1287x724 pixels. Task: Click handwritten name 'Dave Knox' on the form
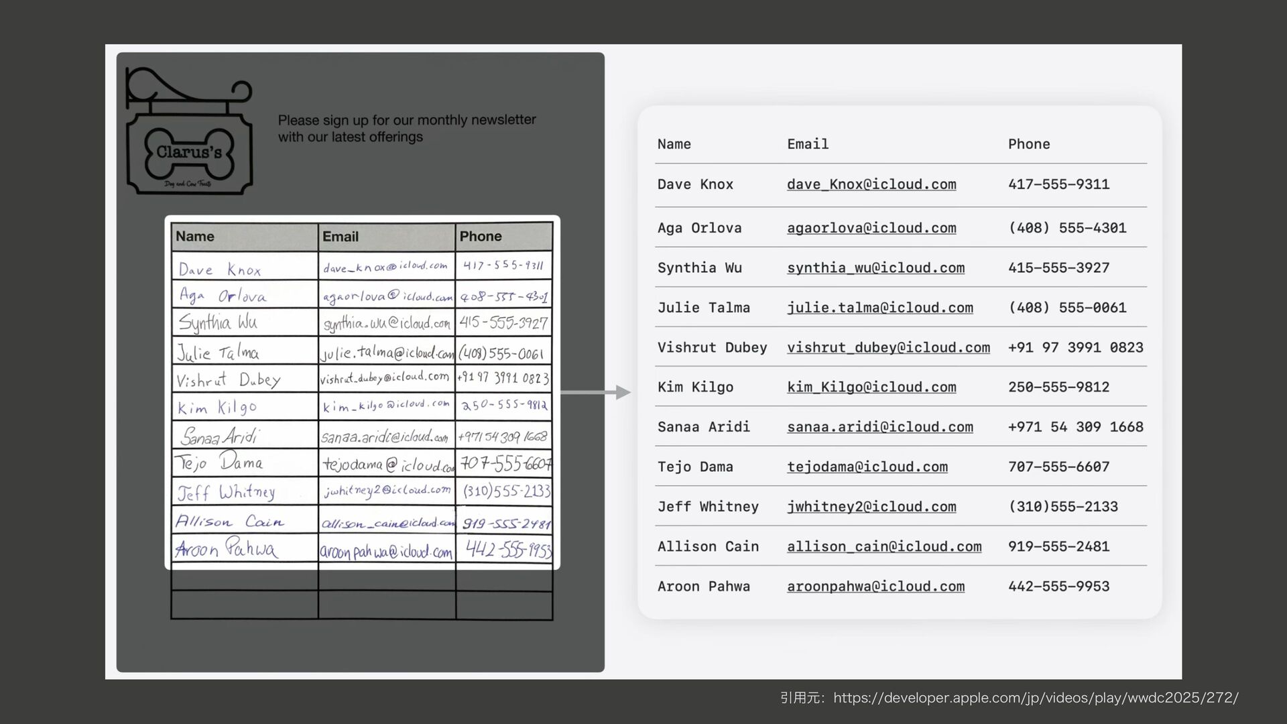(220, 269)
